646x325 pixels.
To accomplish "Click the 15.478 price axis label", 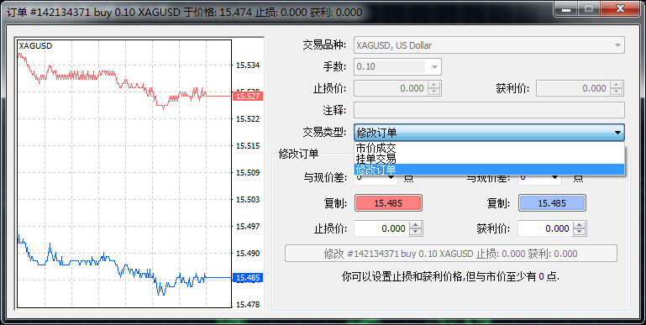I will 248,304.
